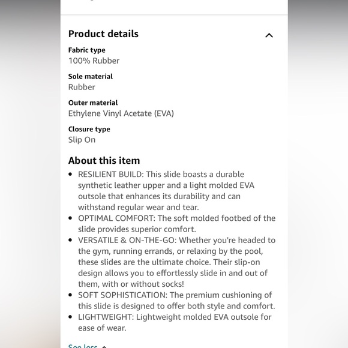
Task: Select the Closure type label
Action: point(89,129)
